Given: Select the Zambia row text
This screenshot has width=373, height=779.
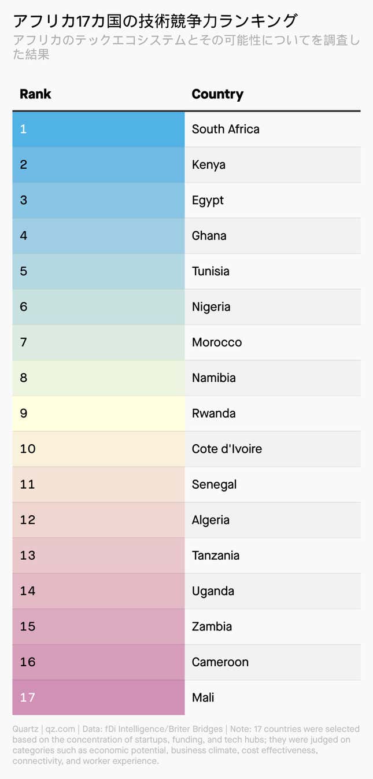Looking at the screenshot, I should point(212,627).
